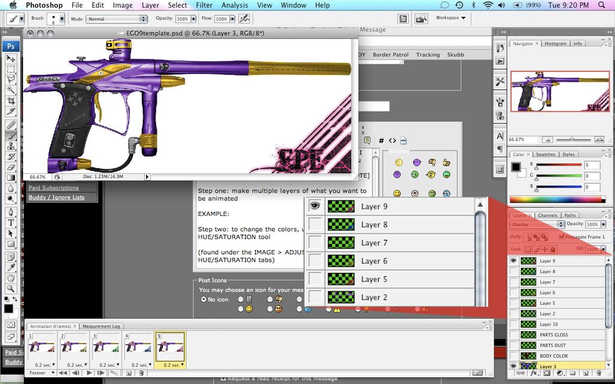The width and height of the screenshot is (615, 384).
Task: Select the 'No icon' radio button
Action: tap(203, 299)
